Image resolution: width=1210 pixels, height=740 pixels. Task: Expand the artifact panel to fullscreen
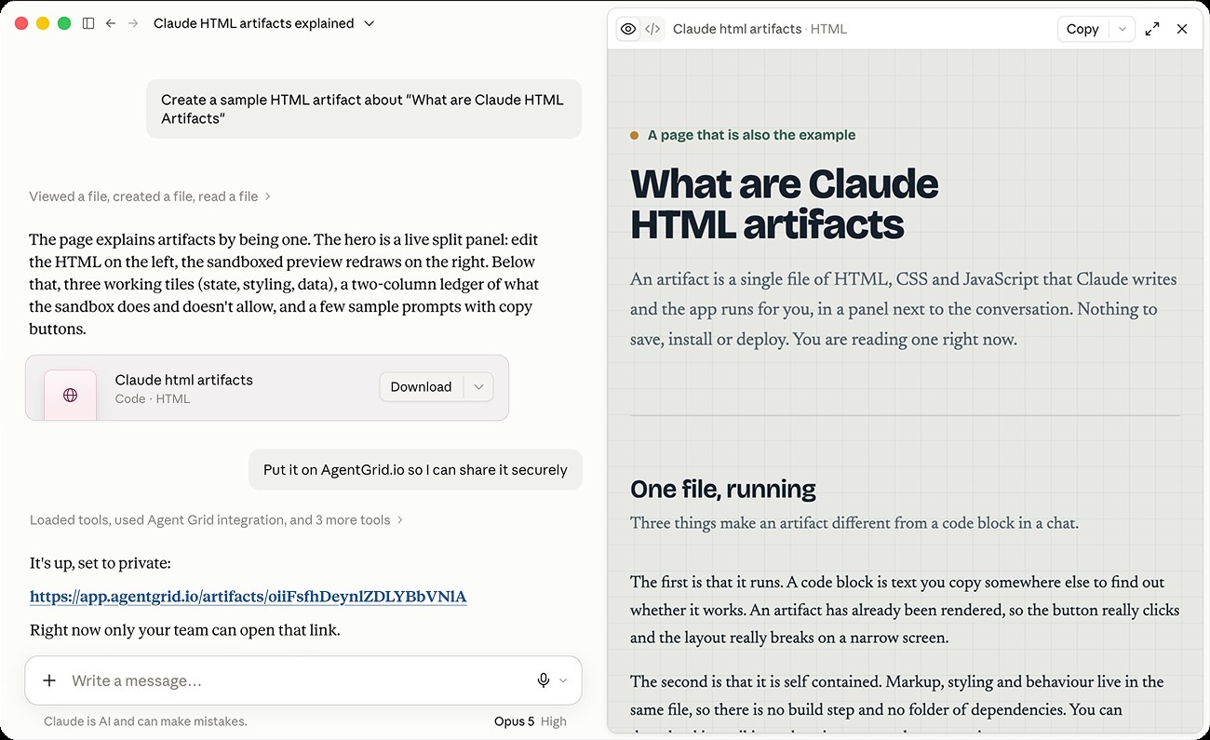click(1152, 29)
